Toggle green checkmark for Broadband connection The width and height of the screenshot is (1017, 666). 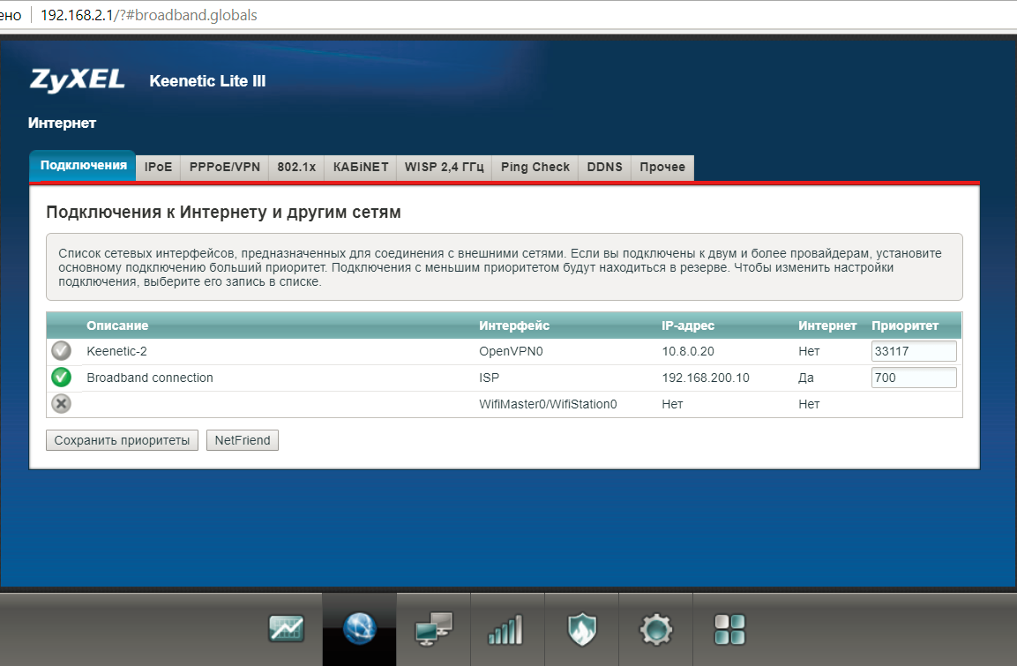[61, 378]
